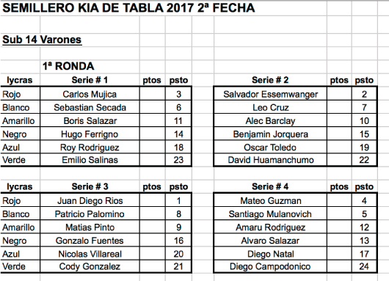Image resolution: width=389 pixels, height=281 pixels.
Task: Click the Serie # 3 header cell
Action: (90, 186)
